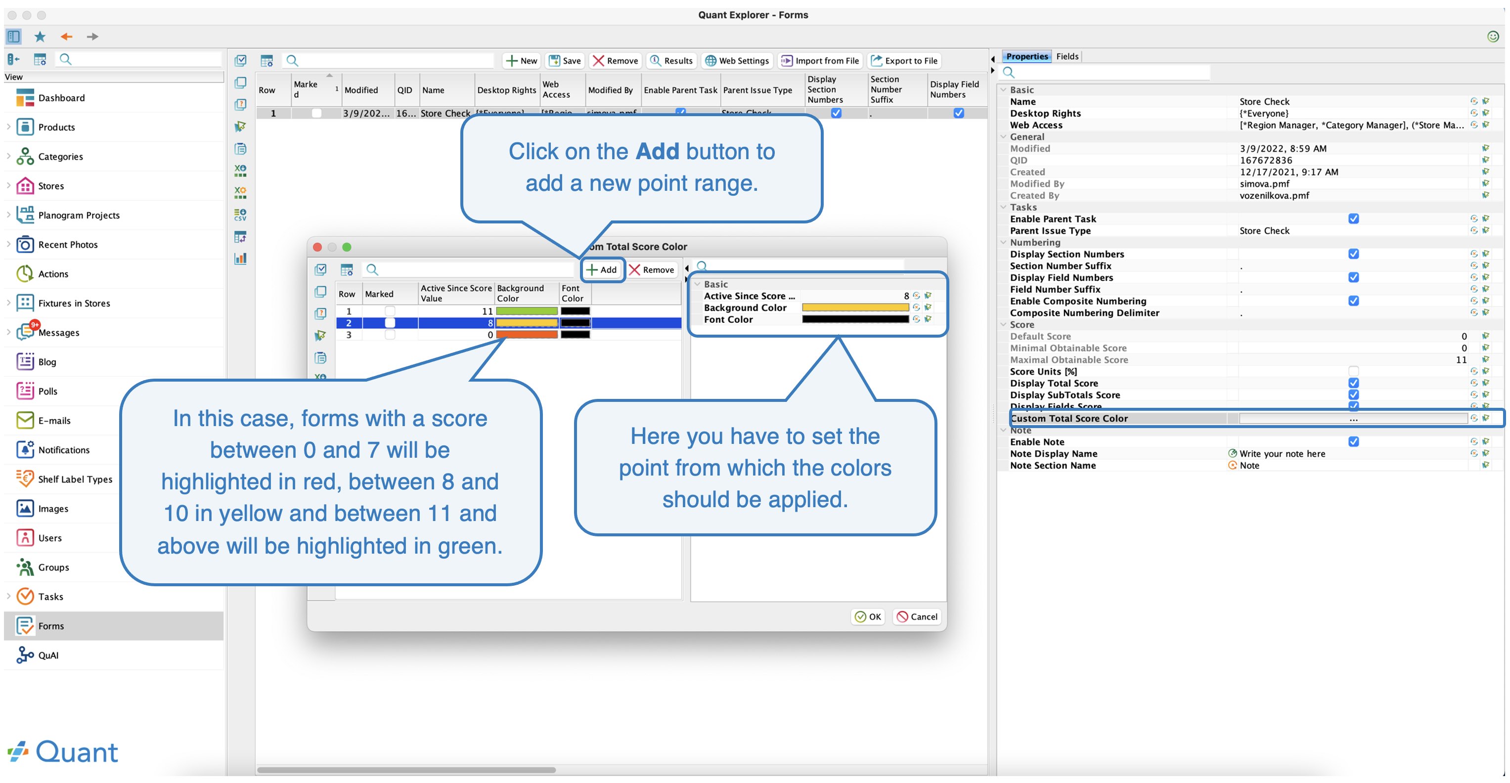Select Forms in the sidebar
Viewport: 1510px width, 783px height.
[114, 625]
